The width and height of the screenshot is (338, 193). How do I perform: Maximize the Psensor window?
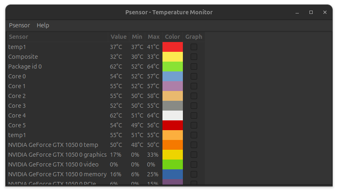click(x=311, y=12)
